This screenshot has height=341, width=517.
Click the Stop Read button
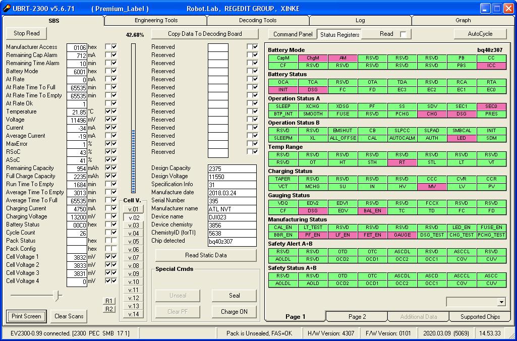tap(26, 33)
